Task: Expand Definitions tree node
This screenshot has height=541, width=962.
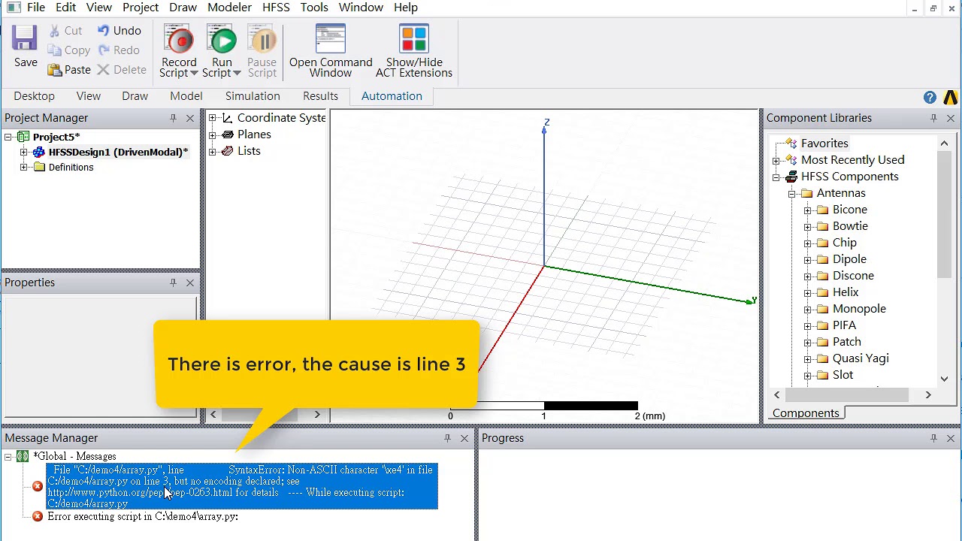Action: (x=23, y=168)
